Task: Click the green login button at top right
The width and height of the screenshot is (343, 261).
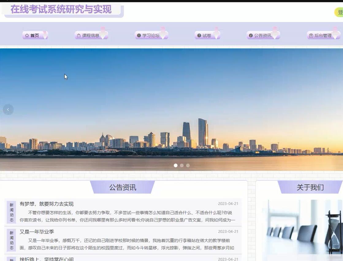Action: click(339, 12)
